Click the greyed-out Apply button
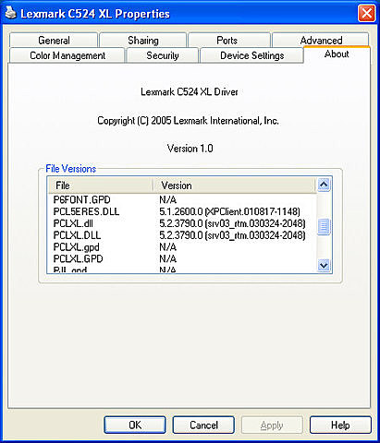Viewport: 380px width, 443px height. (272, 425)
